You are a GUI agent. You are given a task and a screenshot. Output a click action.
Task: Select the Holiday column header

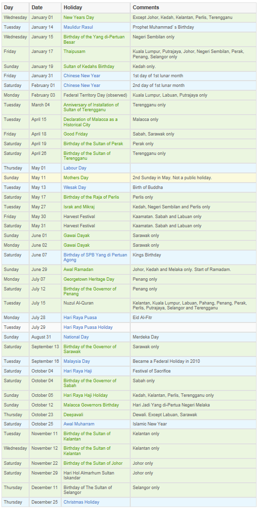click(x=73, y=7)
